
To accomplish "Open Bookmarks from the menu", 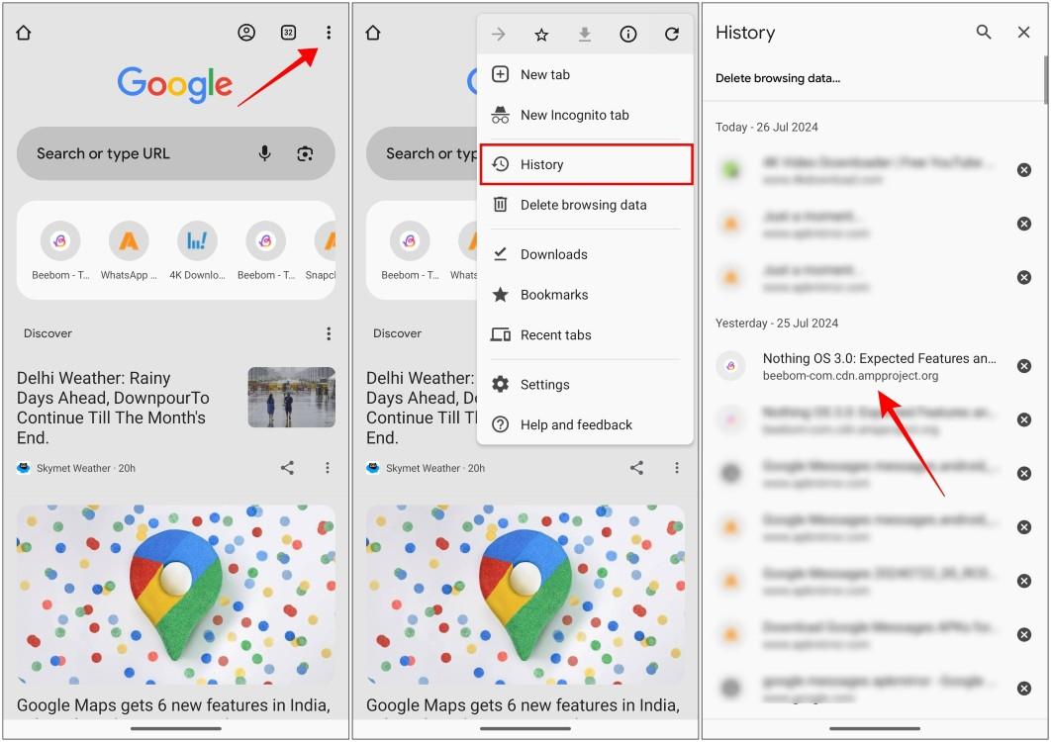I will 585,294.
